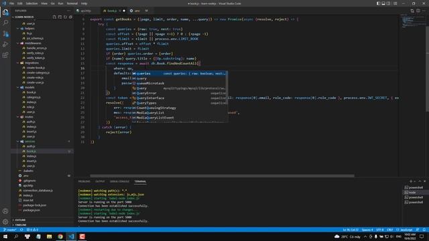Viewport: 429px width, 241px height.
Task: Open notifications bell in status bar
Action: coord(424,230)
